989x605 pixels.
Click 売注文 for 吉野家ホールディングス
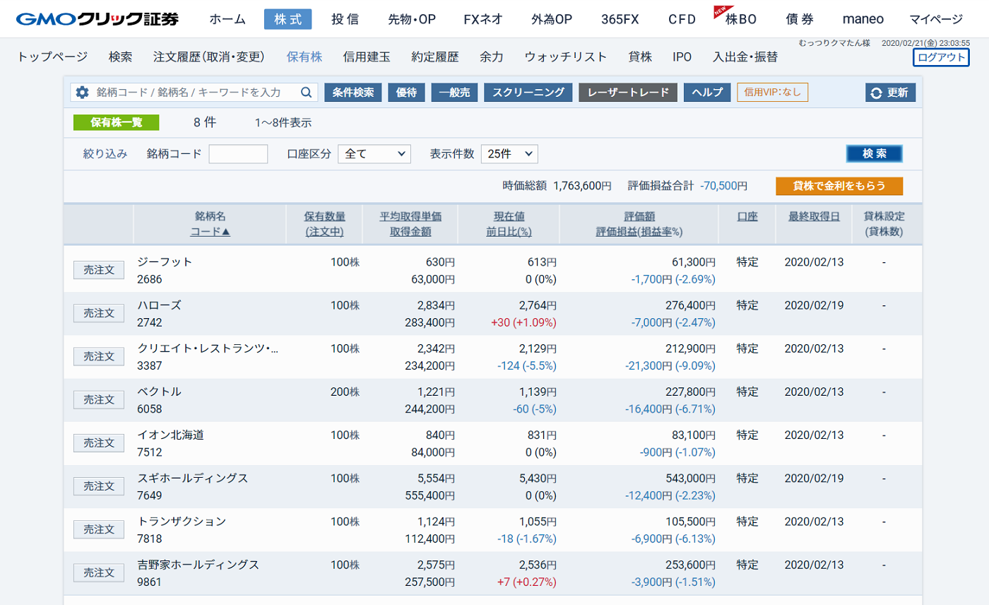pos(99,572)
